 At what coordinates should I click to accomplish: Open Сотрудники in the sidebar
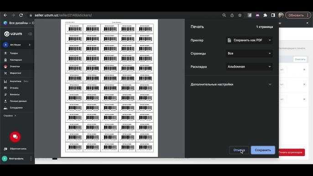pyautogui.click(x=16, y=108)
